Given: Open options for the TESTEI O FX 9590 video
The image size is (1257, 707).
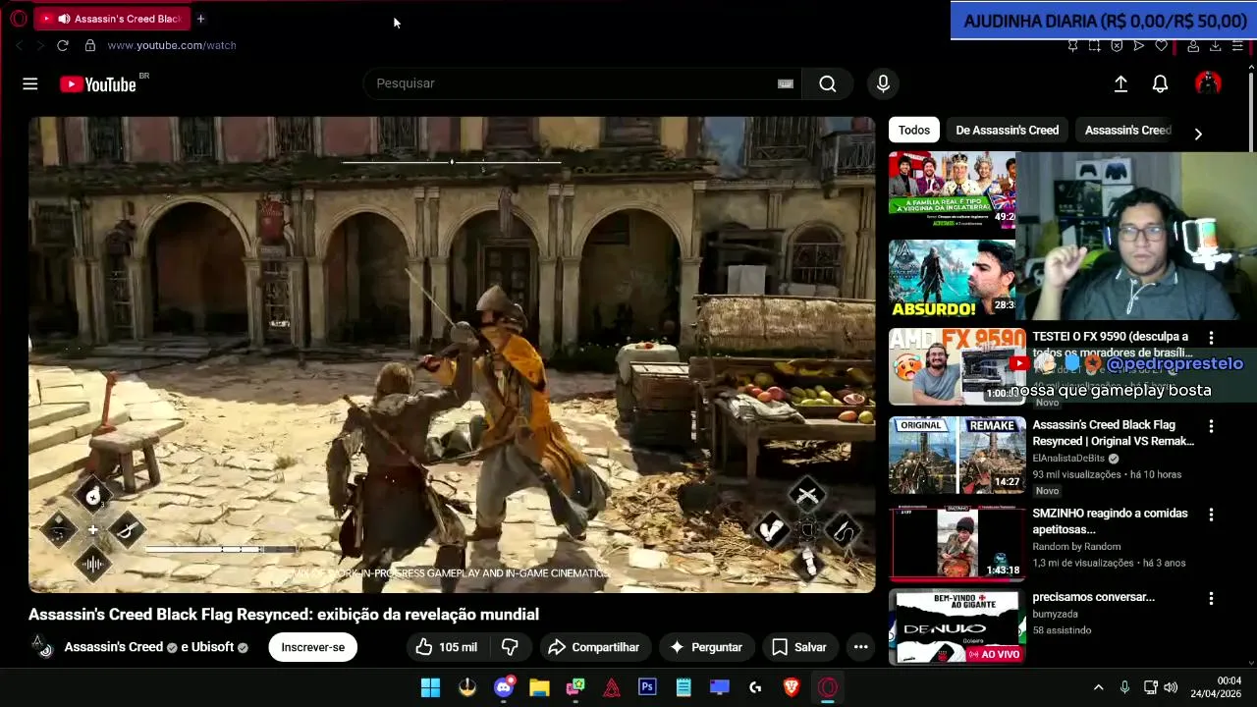Looking at the screenshot, I should tap(1211, 338).
